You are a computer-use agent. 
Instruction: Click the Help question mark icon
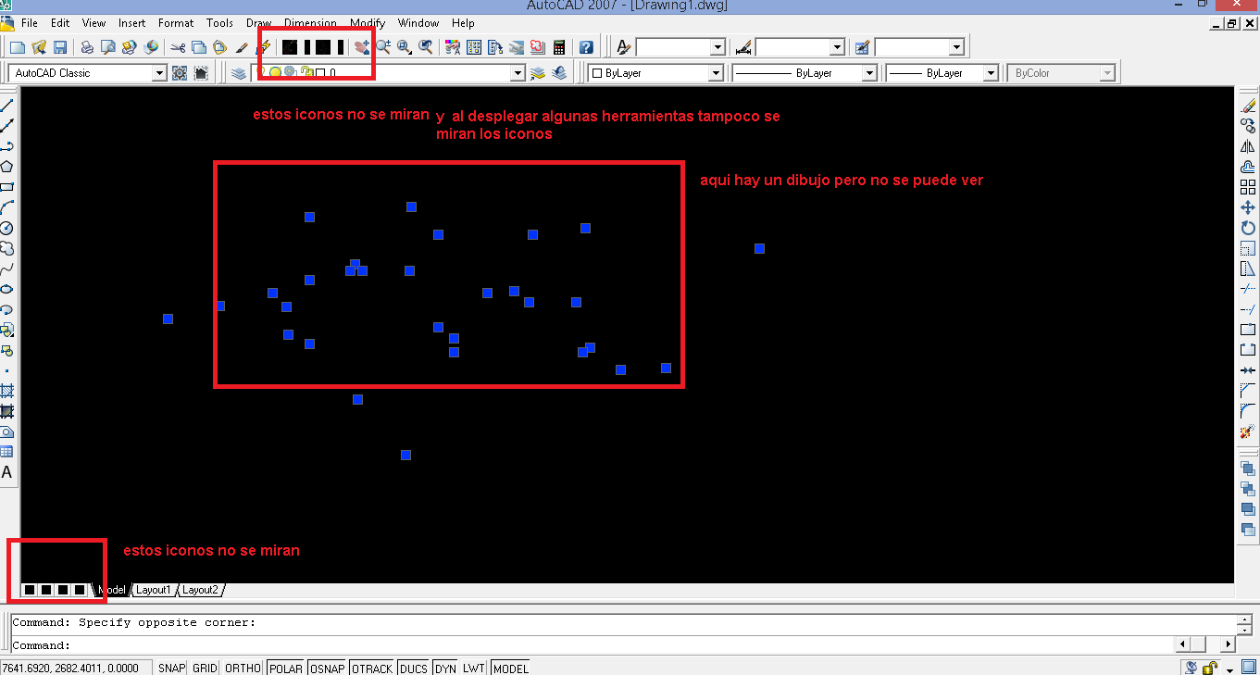586,47
